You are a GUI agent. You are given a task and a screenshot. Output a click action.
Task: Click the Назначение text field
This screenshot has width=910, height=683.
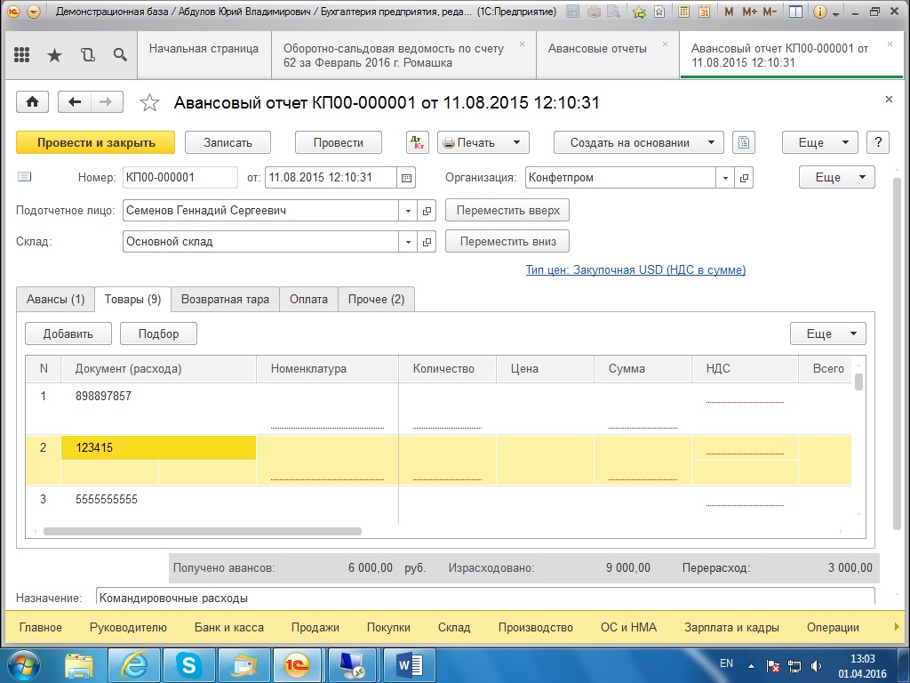click(x=484, y=598)
